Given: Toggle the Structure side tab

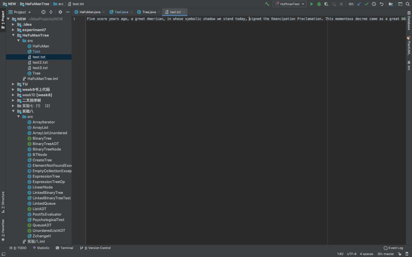Looking at the screenshot, I should 3,202.
